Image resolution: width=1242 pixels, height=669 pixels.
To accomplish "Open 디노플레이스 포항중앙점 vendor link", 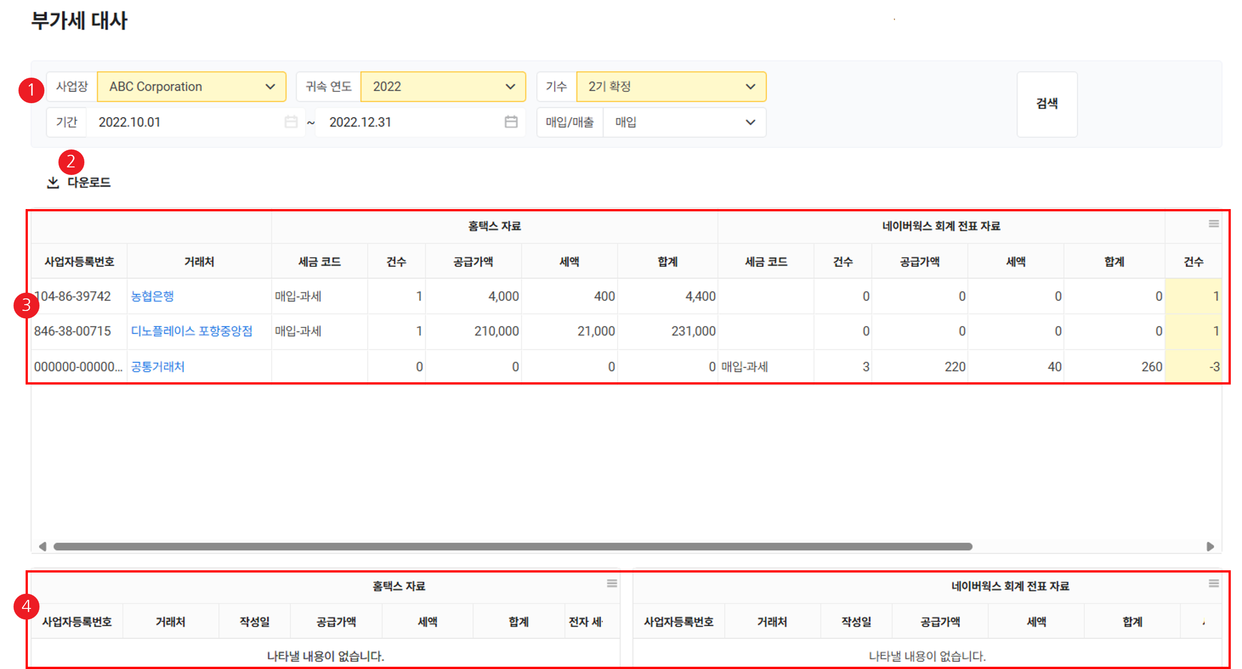I will (x=191, y=332).
